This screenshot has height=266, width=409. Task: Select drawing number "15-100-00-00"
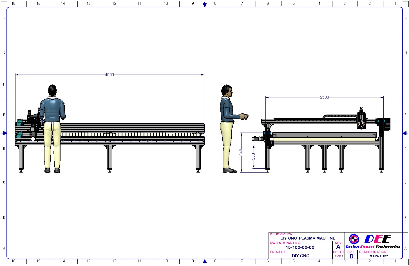click(300, 247)
